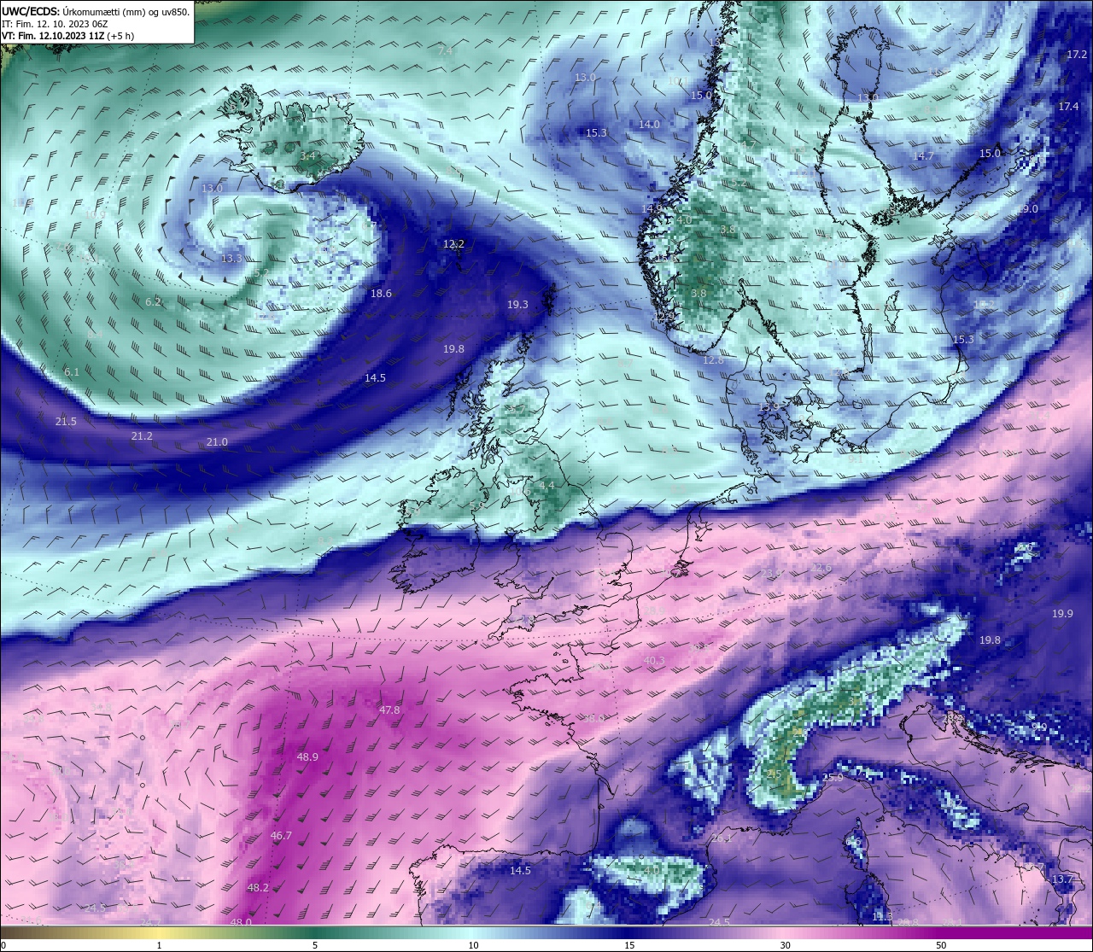The image size is (1093, 952).
Task: Click the 12.2 value label
Action: [x=453, y=244]
